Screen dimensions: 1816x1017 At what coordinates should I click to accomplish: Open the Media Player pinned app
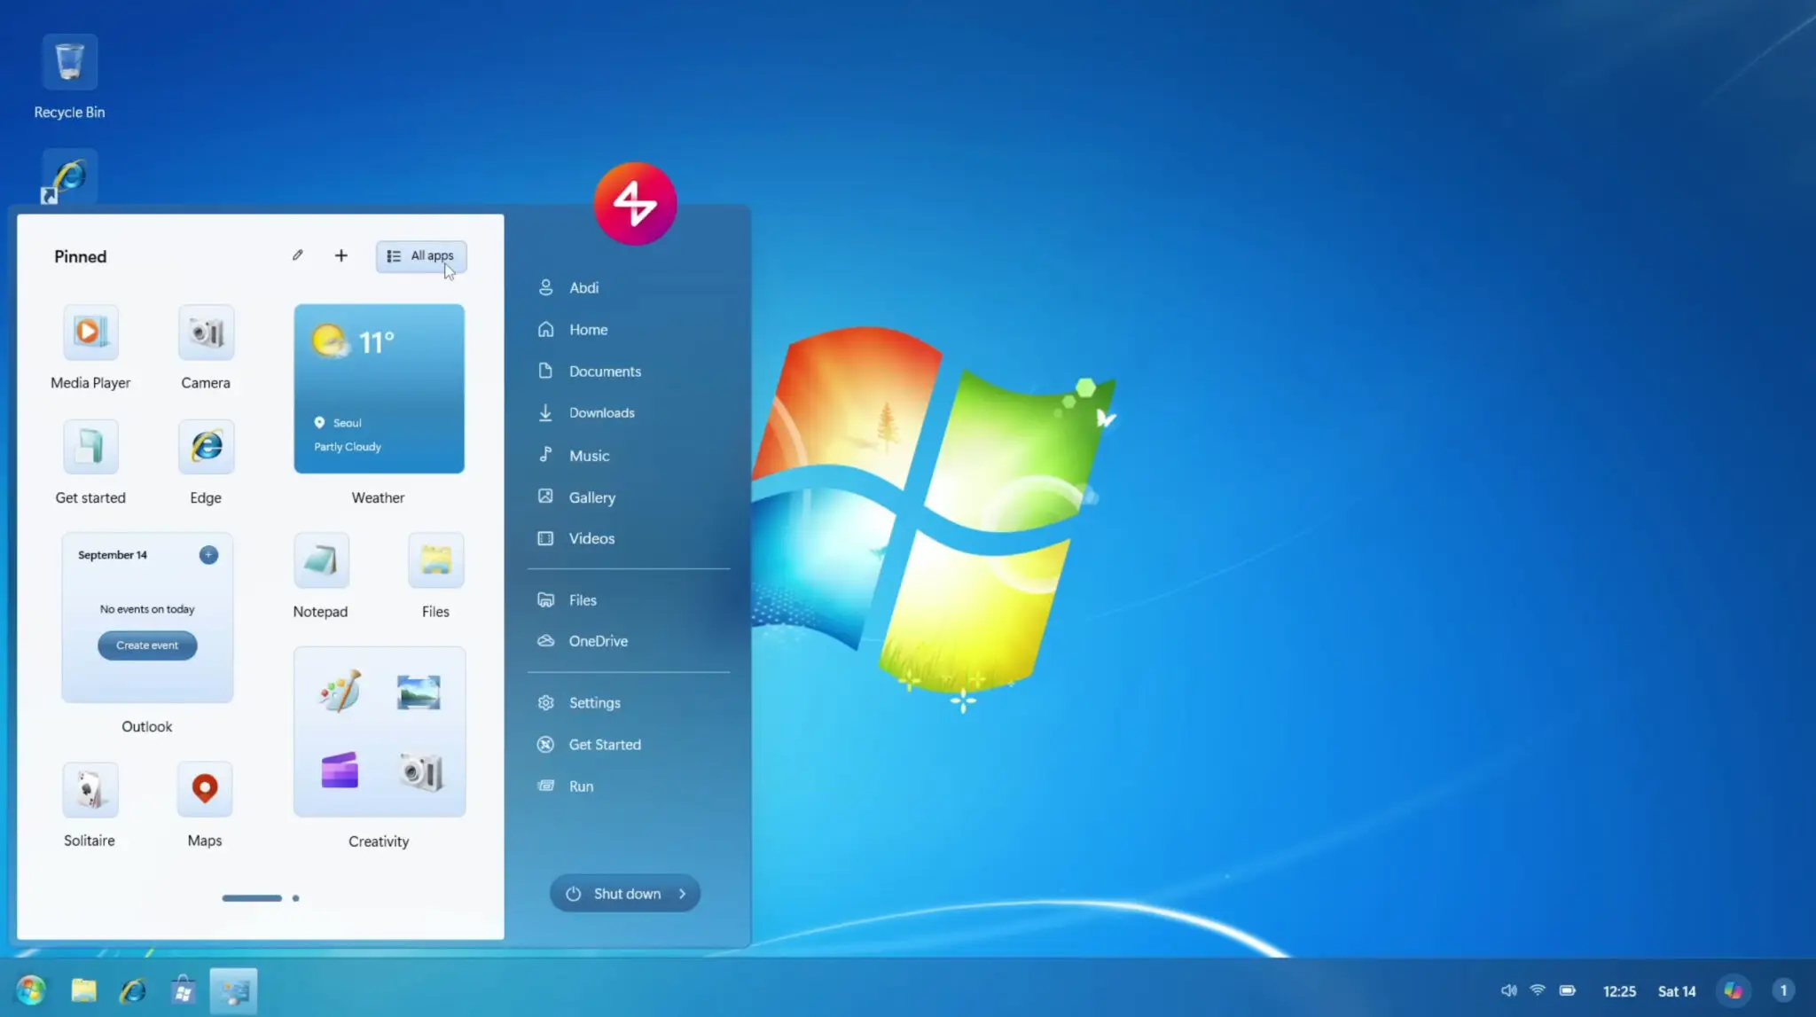click(x=90, y=332)
